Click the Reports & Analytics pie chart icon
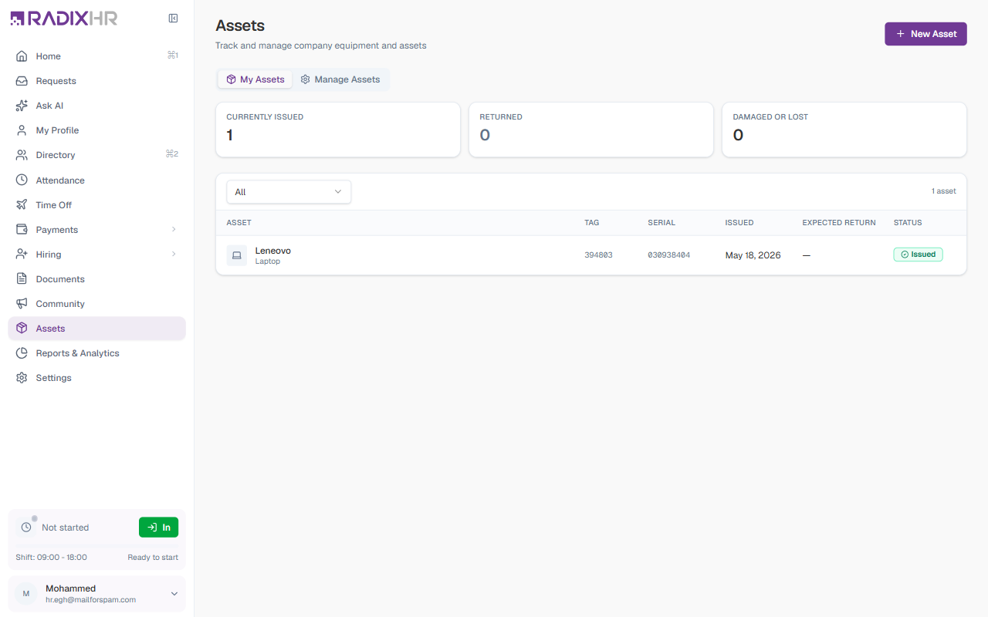Screen dimensions: 988x617 (x=22, y=353)
